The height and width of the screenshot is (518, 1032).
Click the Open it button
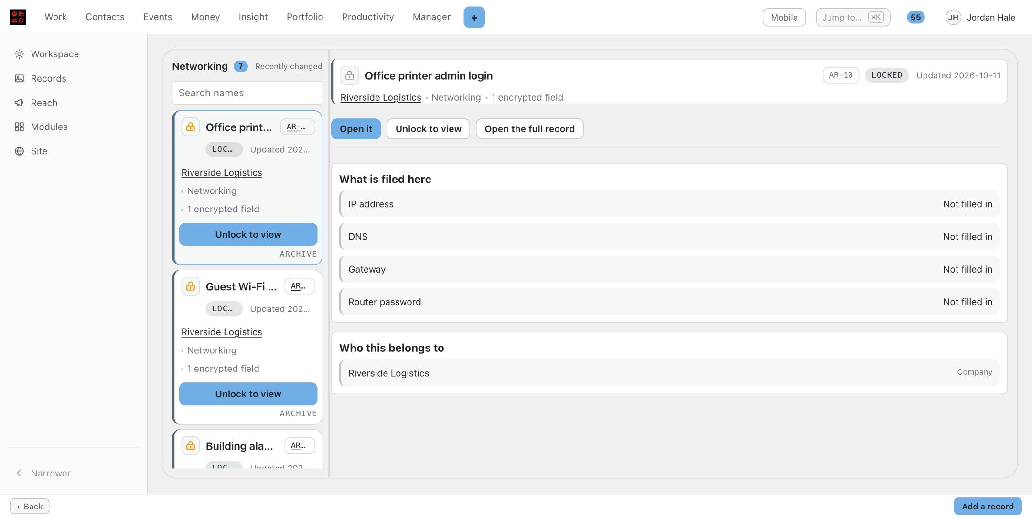click(x=356, y=129)
